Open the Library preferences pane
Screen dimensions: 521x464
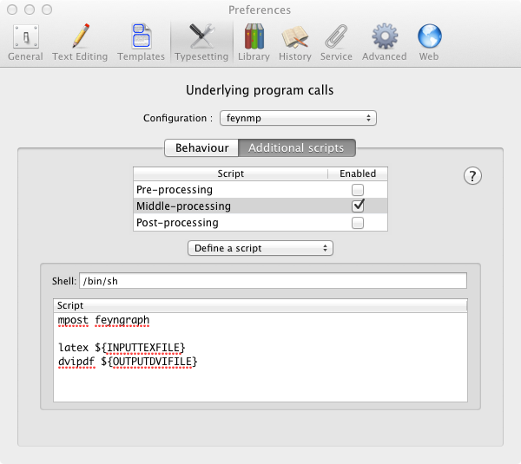point(254,42)
